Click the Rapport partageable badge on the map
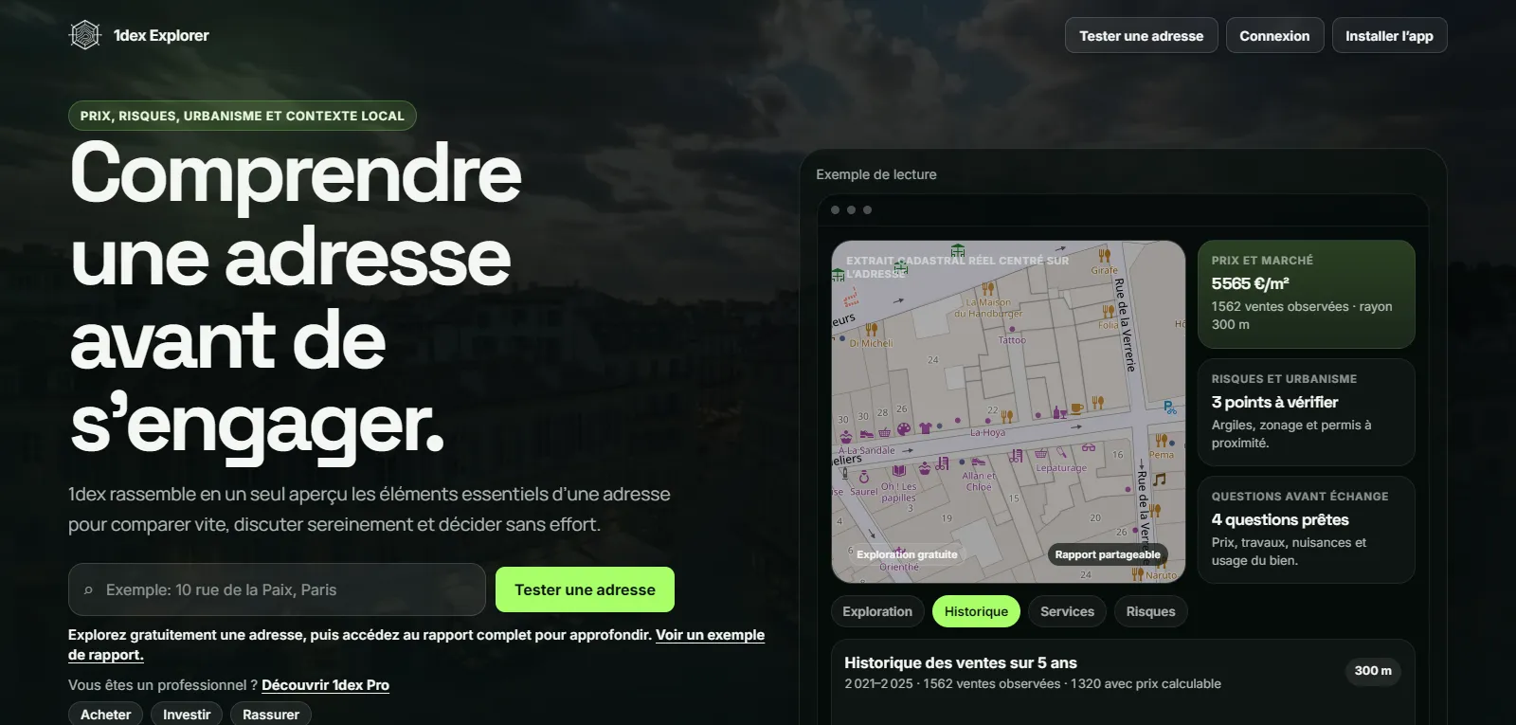This screenshot has height=725, width=1516. [x=1108, y=554]
